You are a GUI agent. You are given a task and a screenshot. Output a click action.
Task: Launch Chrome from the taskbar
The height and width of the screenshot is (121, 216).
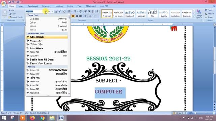(x=42, y=118)
